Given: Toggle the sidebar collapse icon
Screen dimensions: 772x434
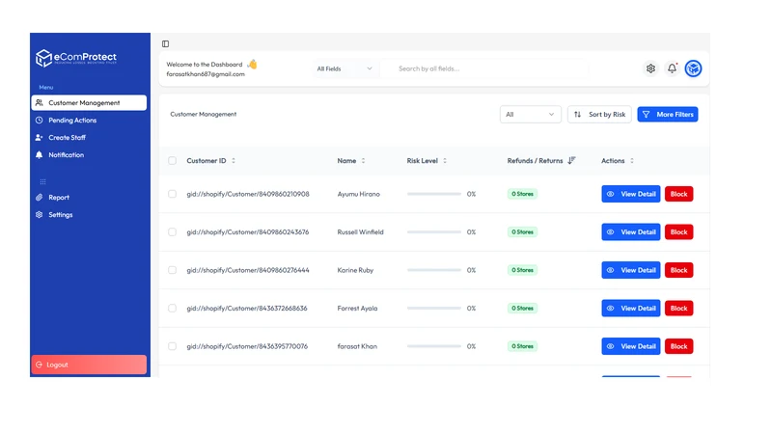Looking at the screenshot, I should 165,43.
